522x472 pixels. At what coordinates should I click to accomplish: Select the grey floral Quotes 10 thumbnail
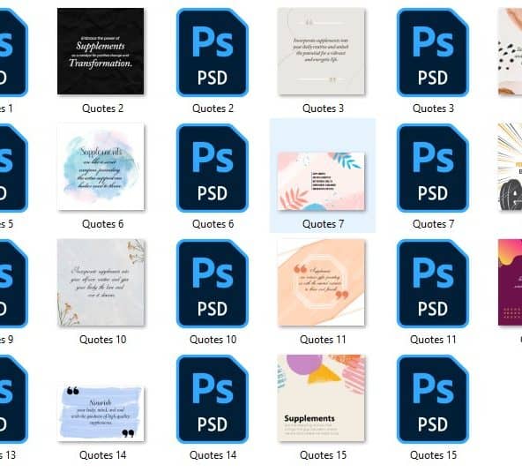point(101,282)
